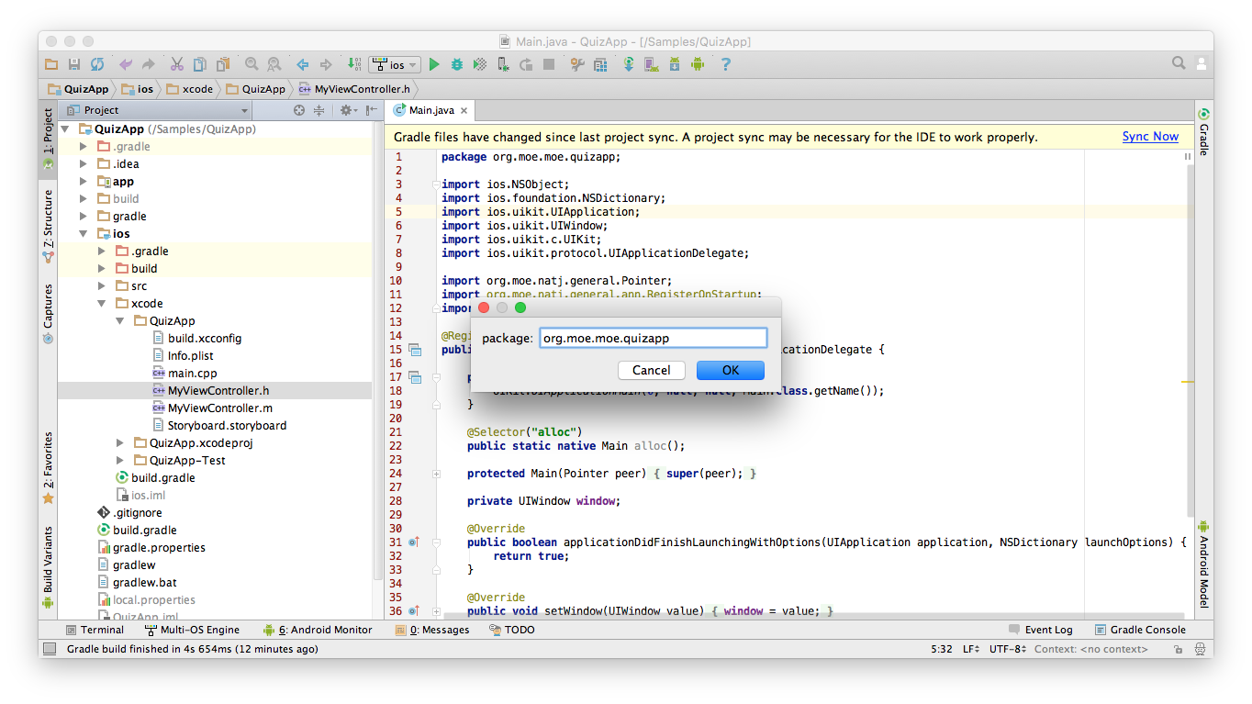Viewport: 1252px width, 704px height.
Task: Click the Save All floppy icon
Action: pyautogui.click(x=74, y=64)
